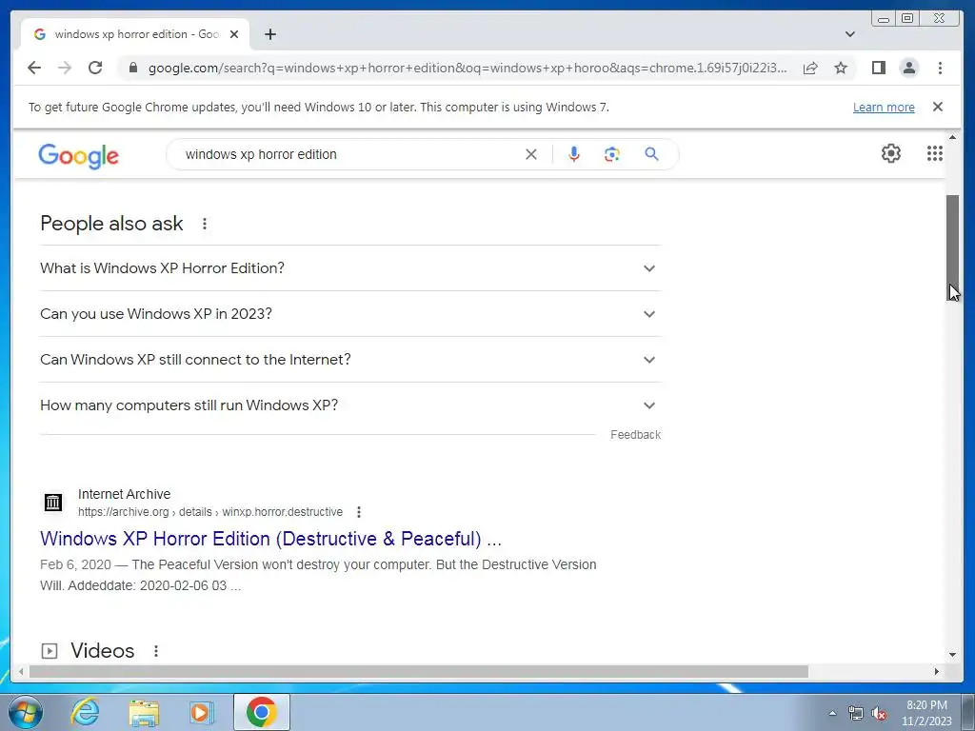The width and height of the screenshot is (975, 731).
Task: Click the muted volume tray icon
Action: tap(879, 713)
